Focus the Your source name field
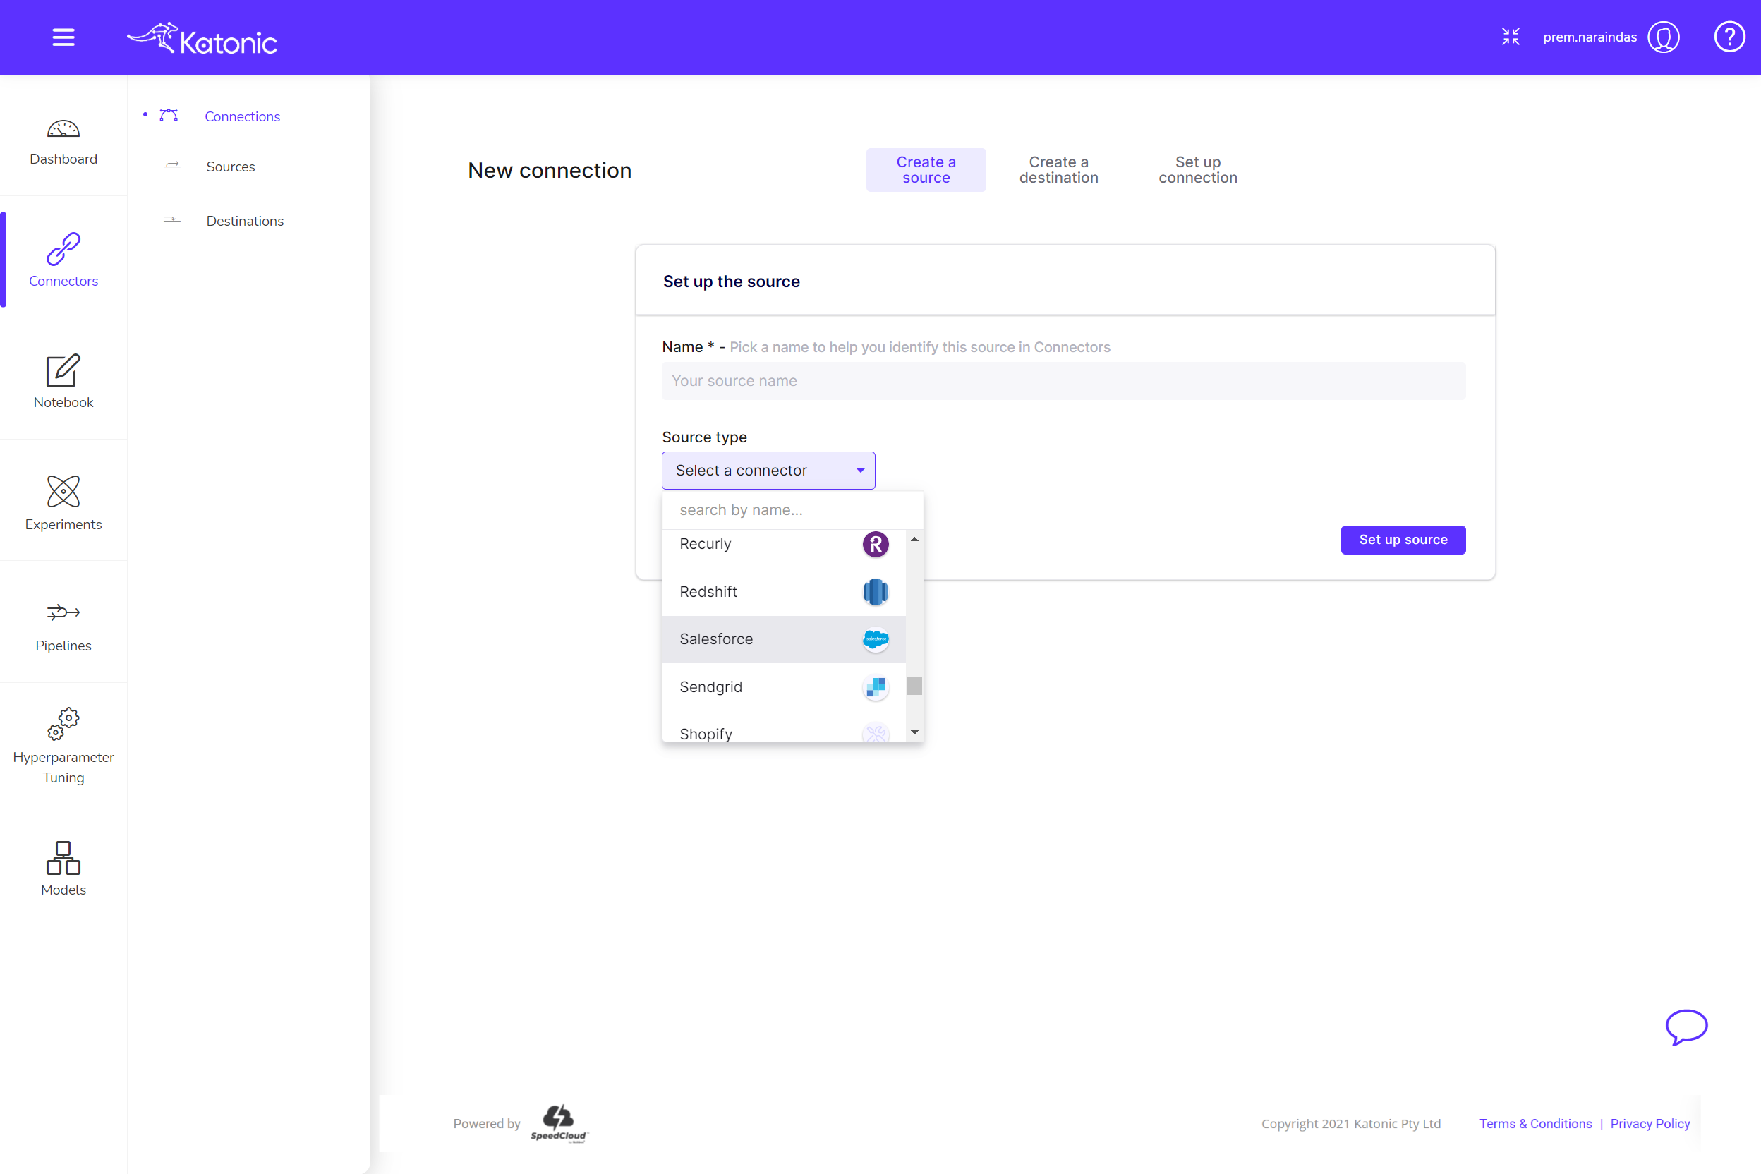This screenshot has height=1174, width=1761. pyautogui.click(x=1063, y=381)
